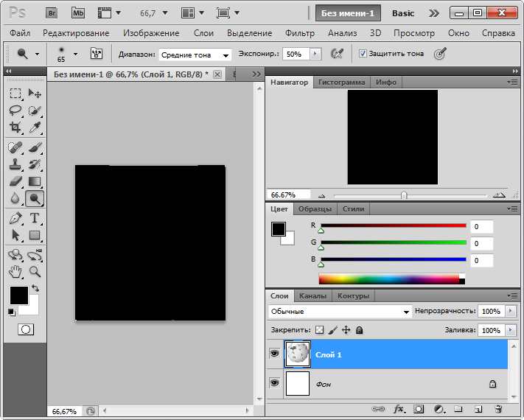Open the Фильтр menu
Screen dimensions: 524x420
[300, 33]
